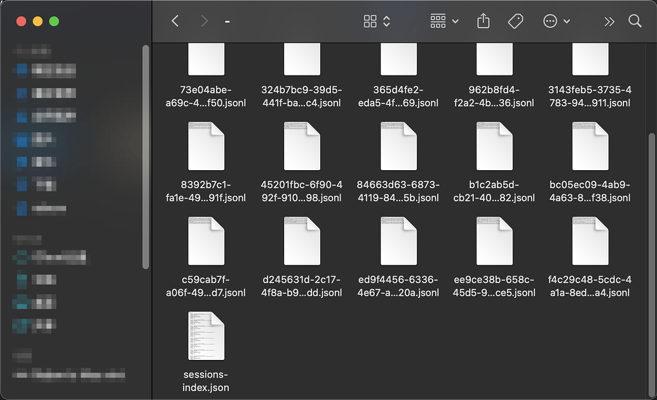
Task: Select file icon of 8392b7c1 jsonl
Action: (x=206, y=146)
